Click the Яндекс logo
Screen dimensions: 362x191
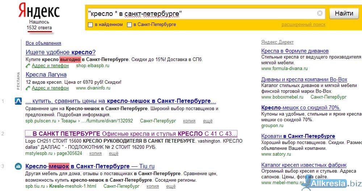(39, 10)
